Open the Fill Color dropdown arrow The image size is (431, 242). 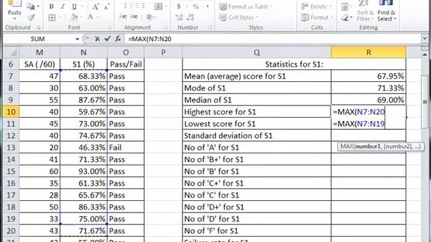tap(81, 17)
